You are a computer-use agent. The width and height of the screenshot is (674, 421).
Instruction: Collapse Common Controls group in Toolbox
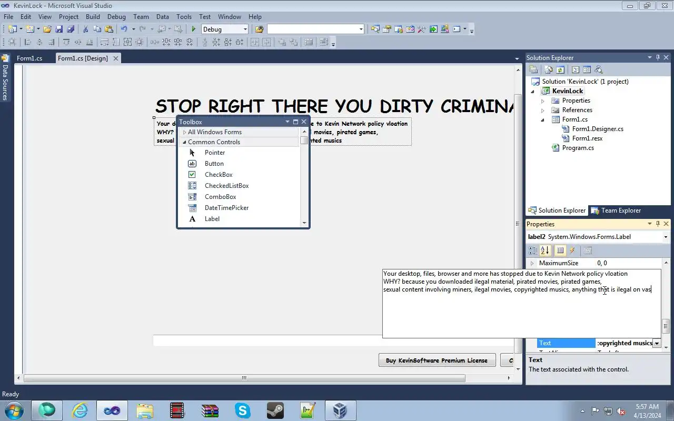(184, 142)
